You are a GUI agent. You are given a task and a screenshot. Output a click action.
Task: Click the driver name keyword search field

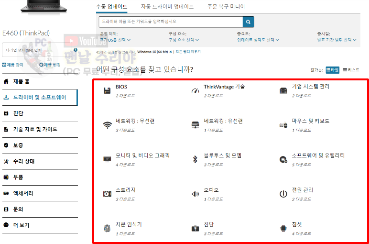pos(171,22)
